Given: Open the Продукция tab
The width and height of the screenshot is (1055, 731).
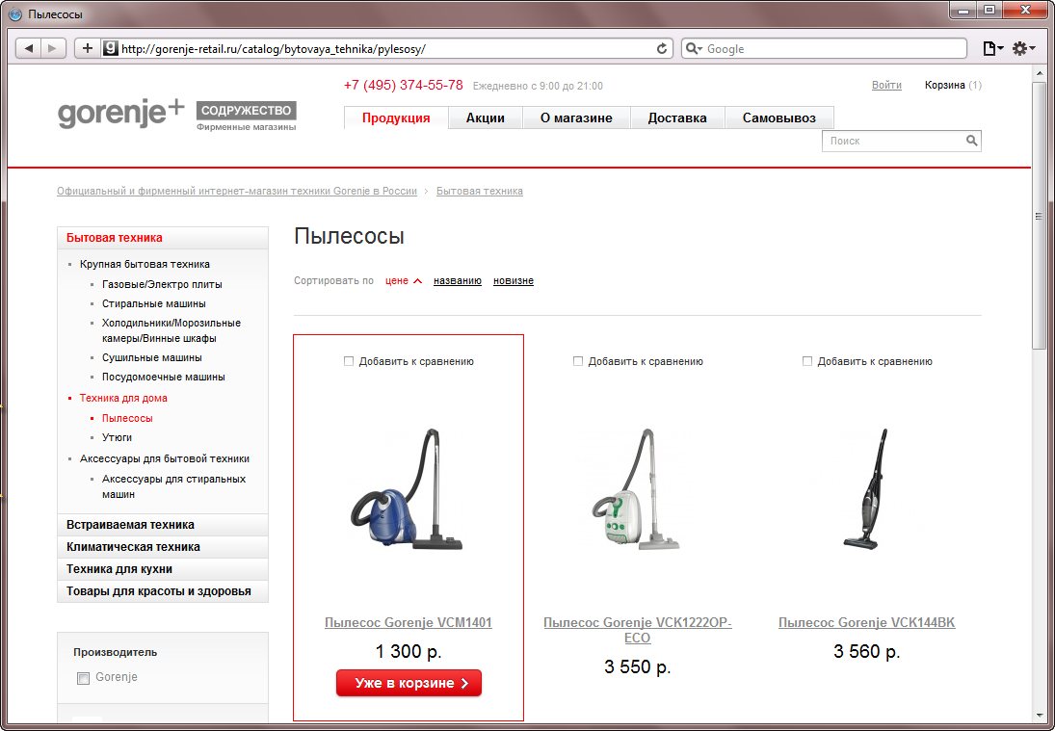Looking at the screenshot, I should tap(396, 117).
